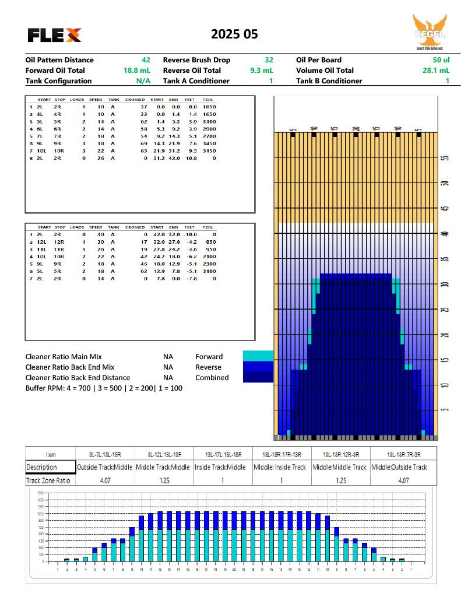
Task: Click the Middle:Middle Track description cell
Action: 341,467
